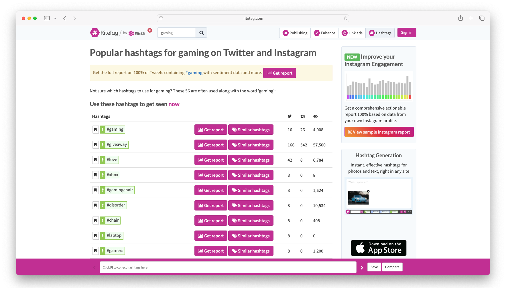Screen dimensions: 506x288
Task: Bookmark the #gaming hashtag
Action: (x=95, y=130)
